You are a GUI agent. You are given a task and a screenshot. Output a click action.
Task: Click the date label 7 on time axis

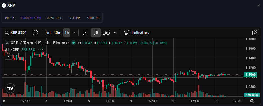point(46,101)
